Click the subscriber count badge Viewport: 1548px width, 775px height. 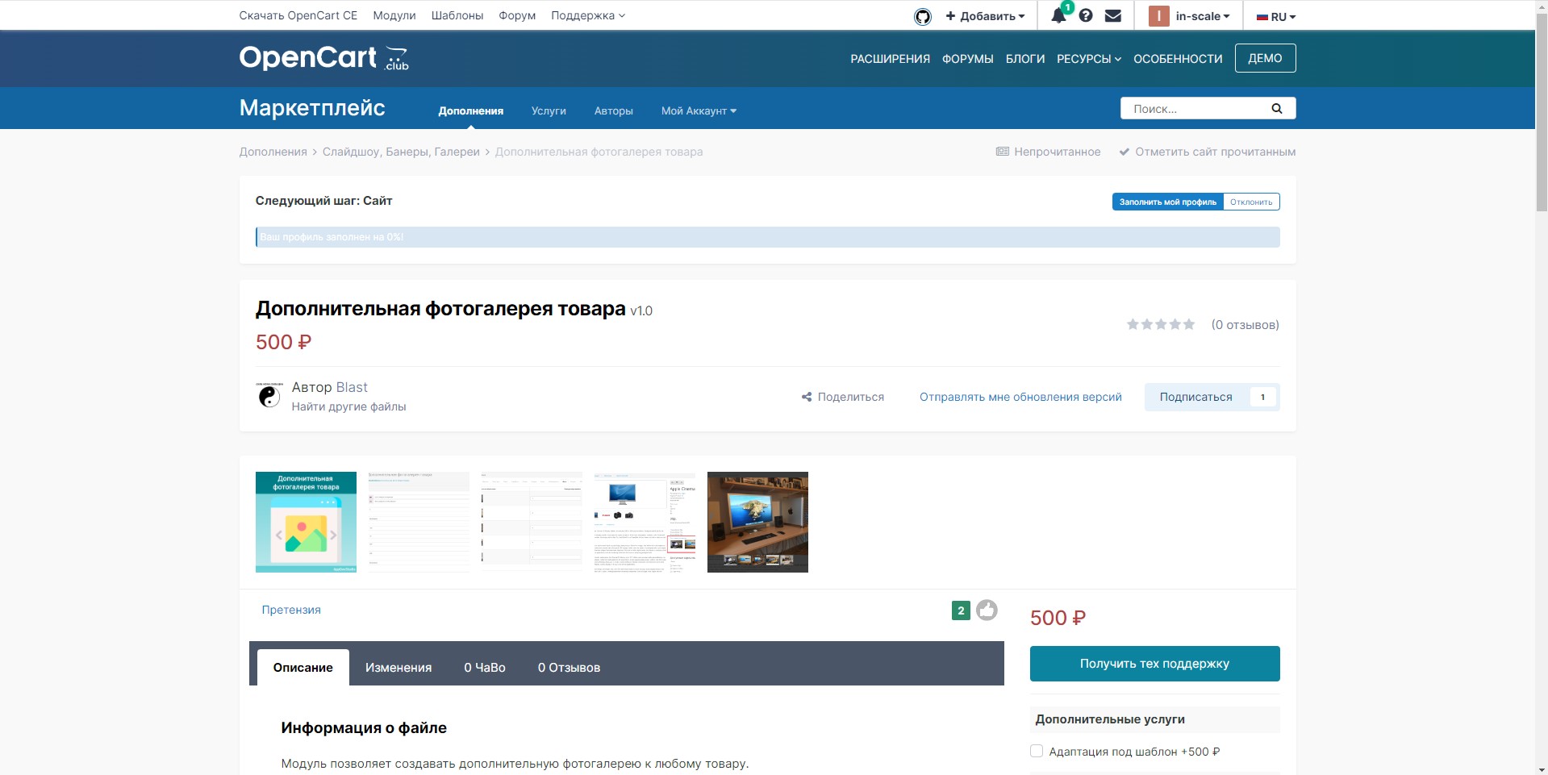[1262, 397]
